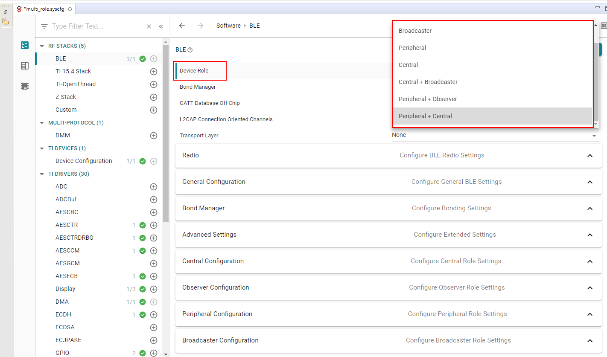Click the filter icon beside the search box
This screenshot has width=607, height=357.
(x=44, y=26)
